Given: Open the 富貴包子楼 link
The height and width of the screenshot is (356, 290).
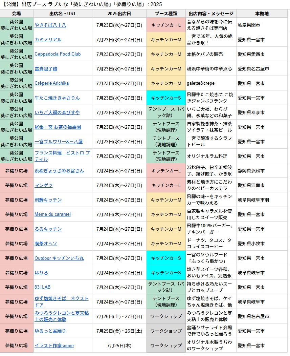Looking at the screenshot, I should pyautogui.click(x=46, y=69).
